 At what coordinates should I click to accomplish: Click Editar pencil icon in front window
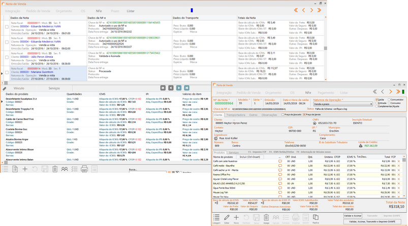[x=227, y=217]
